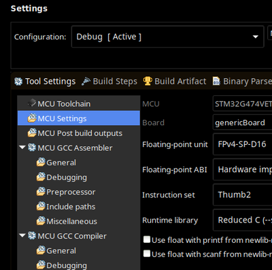Open the Floating-point unit dropdown

(242, 144)
